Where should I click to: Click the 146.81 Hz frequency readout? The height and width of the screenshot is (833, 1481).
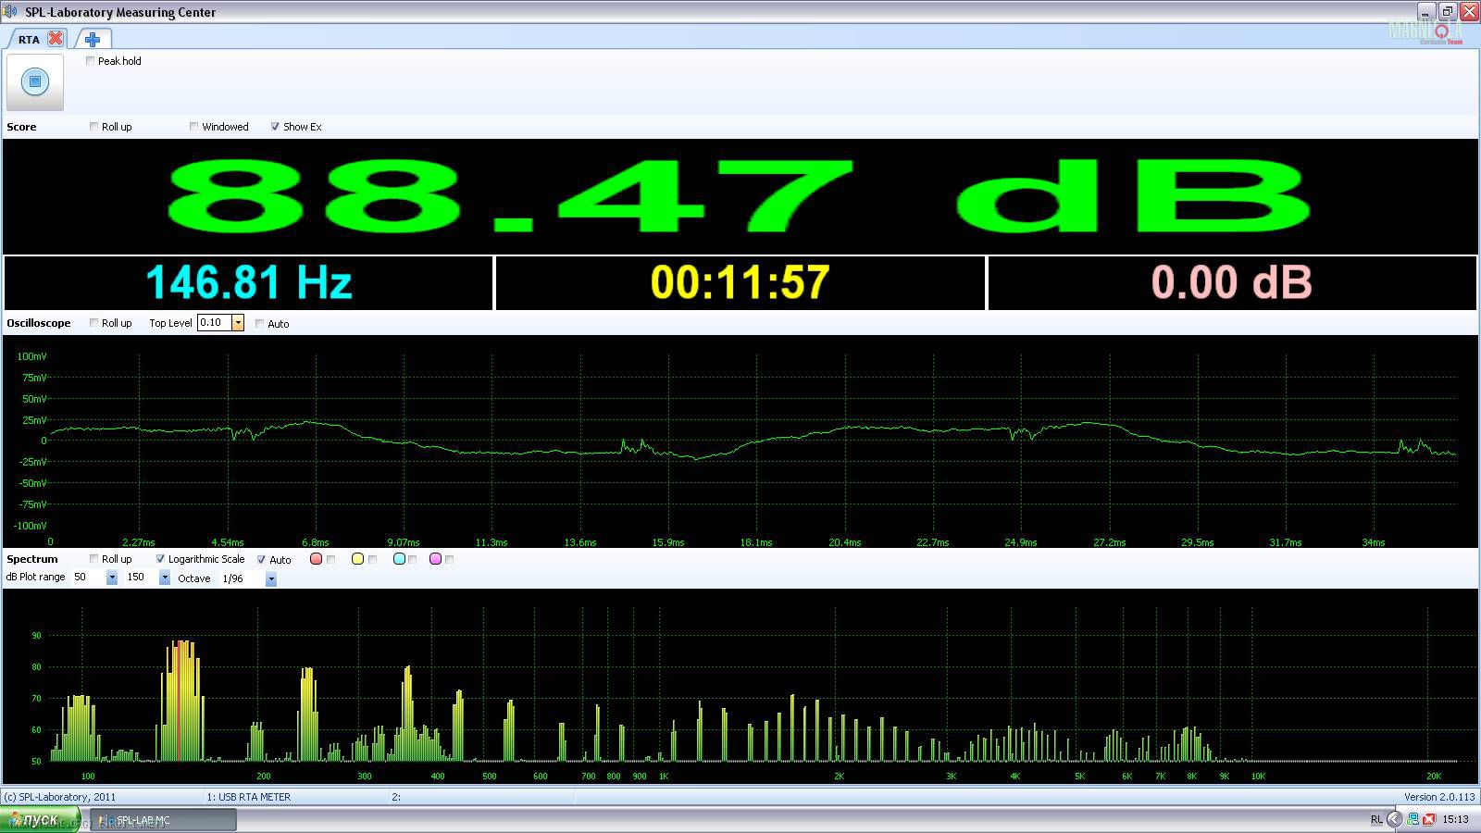coord(249,282)
